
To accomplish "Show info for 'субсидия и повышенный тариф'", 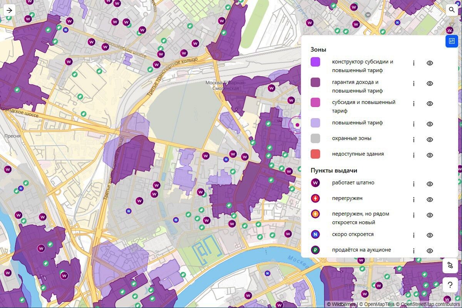I will (413, 104).
